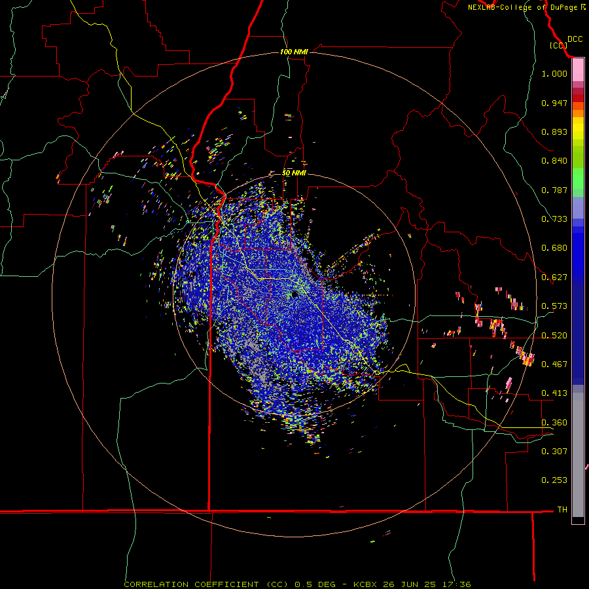Click the 0.947 color scale label
This screenshot has width=589, height=589.
tap(554, 103)
